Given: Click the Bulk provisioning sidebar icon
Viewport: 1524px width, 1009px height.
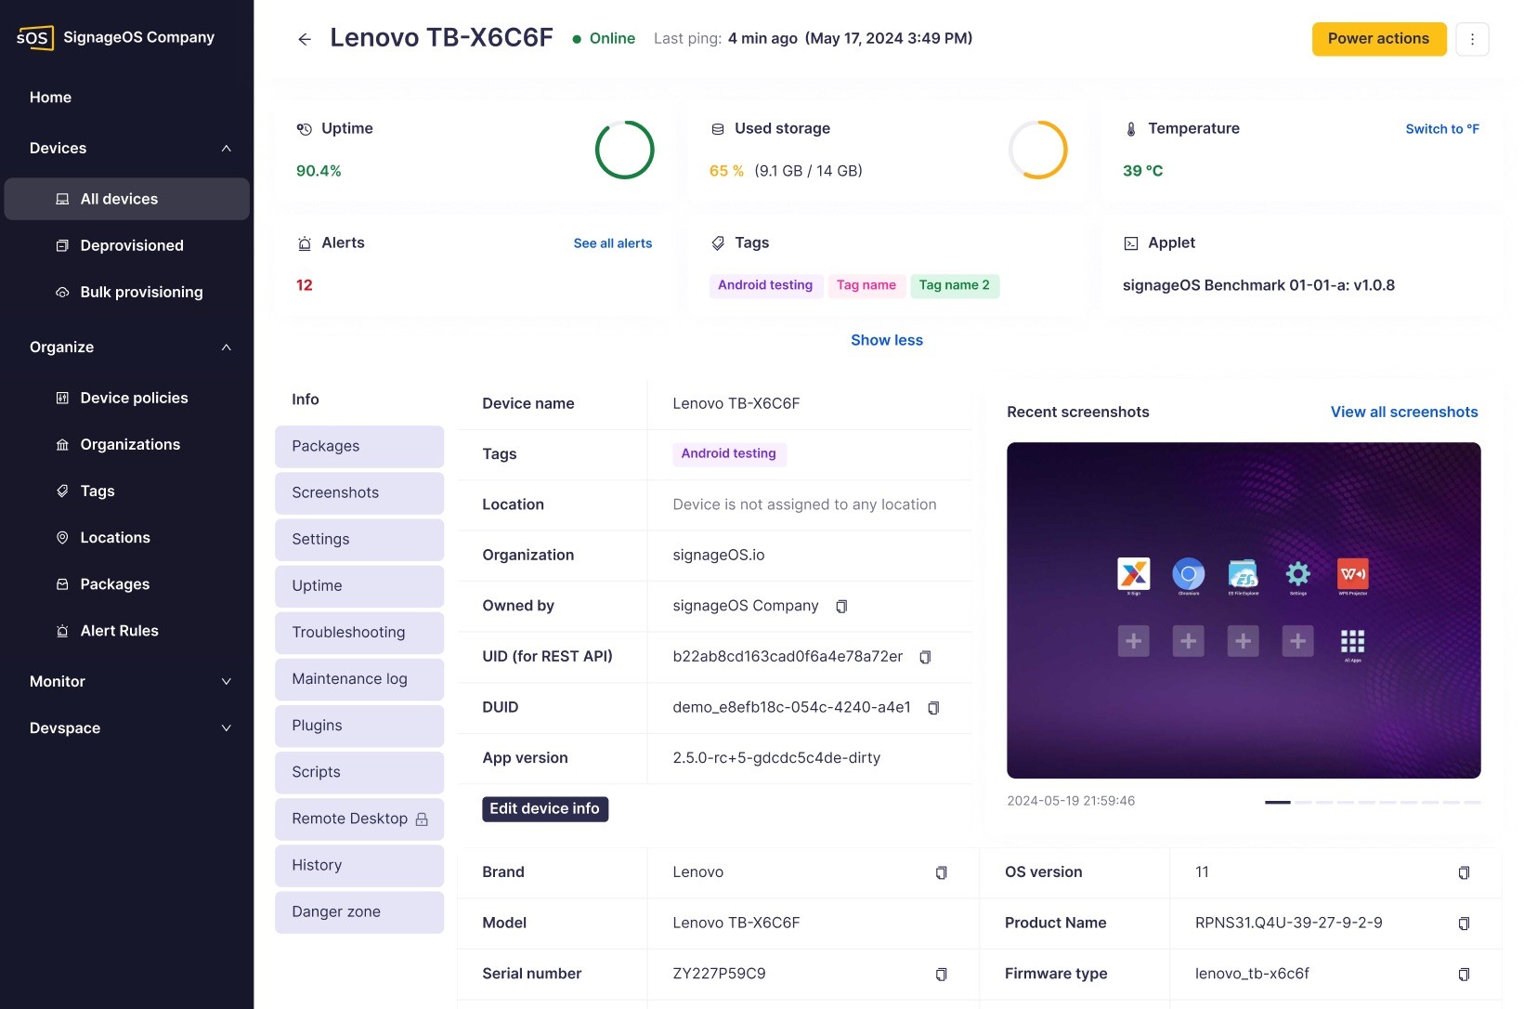Looking at the screenshot, I should [x=62, y=292].
